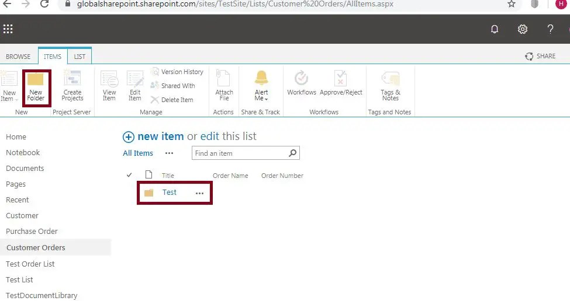Open Test Order List in the left navigation
The image size is (570, 301).
[x=30, y=264]
